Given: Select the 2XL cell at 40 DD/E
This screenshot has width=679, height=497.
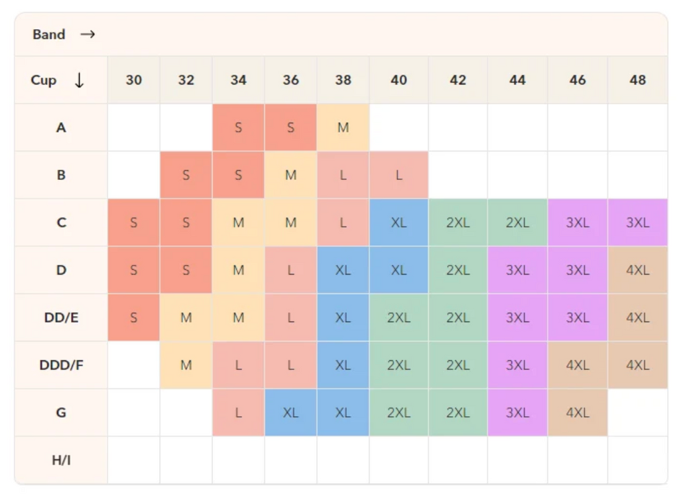Looking at the screenshot, I should (x=399, y=317).
